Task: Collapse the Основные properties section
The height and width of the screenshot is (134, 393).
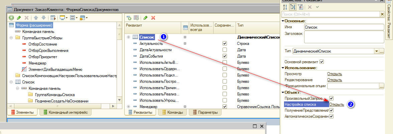Action: tap(283, 21)
